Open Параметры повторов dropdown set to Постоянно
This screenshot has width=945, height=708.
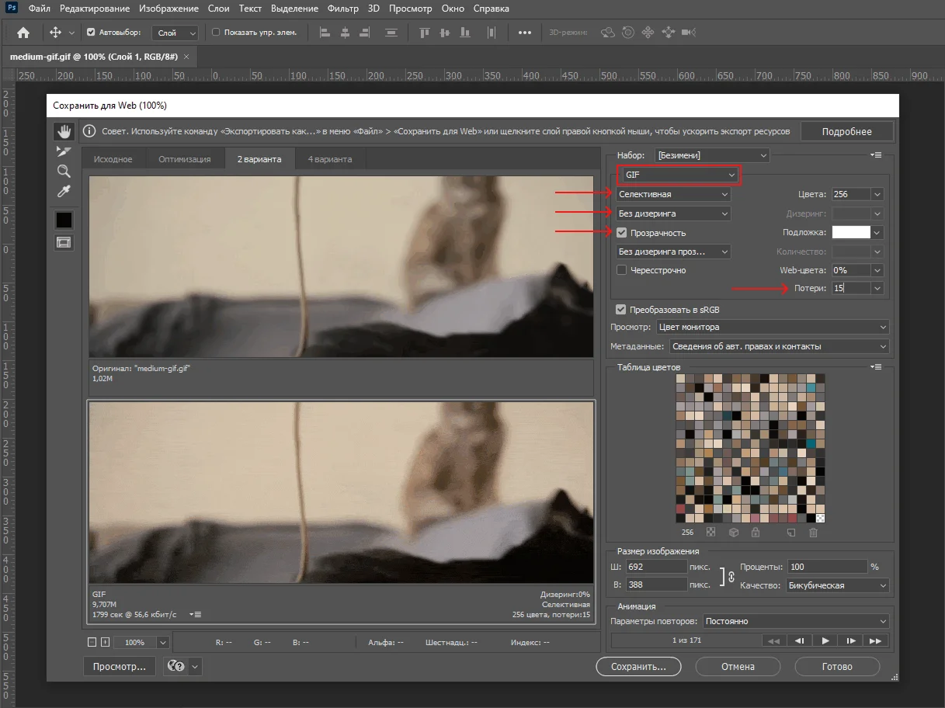point(795,621)
